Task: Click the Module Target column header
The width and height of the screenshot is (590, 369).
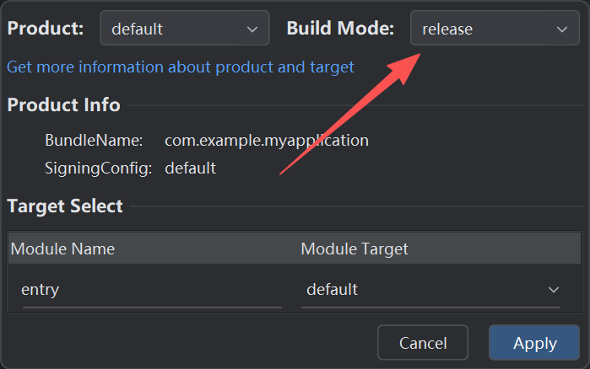Action: pos(355,249)
